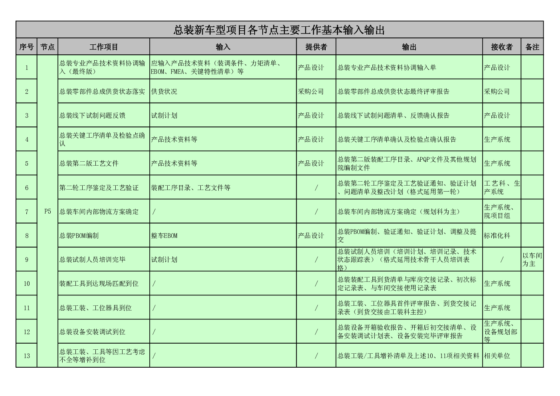560x396 pixels.
Task: Click the 装配工序目录、工艺文件等 input cell
Action: pos(223,188)
